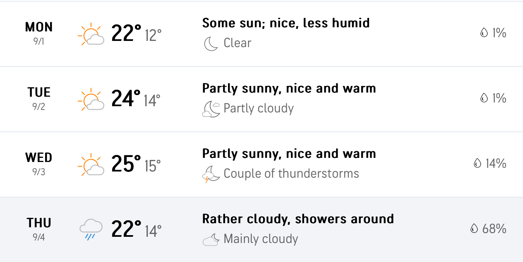Click "Couple of thunderstorms" night text

(x=291, y=174)
